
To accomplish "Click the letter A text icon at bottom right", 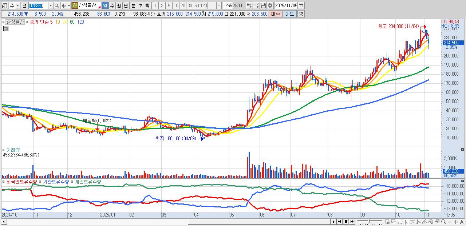I will pyautogui.click(x=462, y=222).
